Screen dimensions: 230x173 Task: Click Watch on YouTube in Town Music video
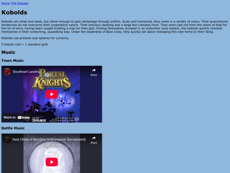click(17, 117)
